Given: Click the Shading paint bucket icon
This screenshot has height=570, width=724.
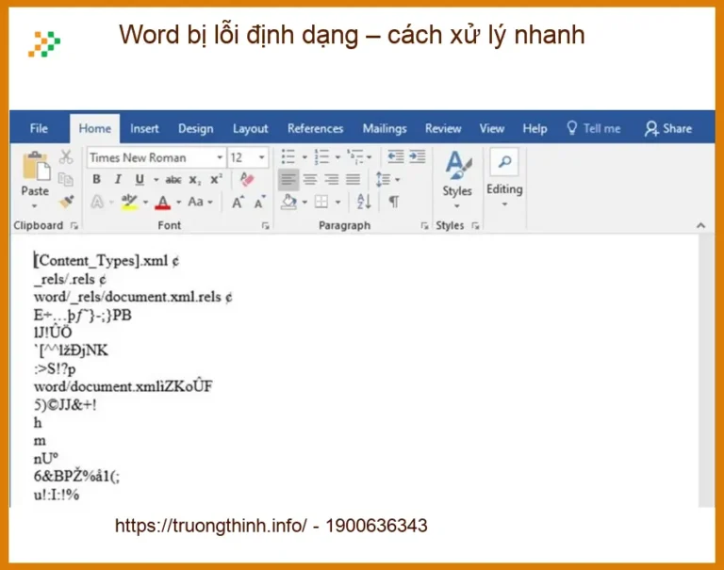Looking at the screenshot, I should [x=289, y=202].
